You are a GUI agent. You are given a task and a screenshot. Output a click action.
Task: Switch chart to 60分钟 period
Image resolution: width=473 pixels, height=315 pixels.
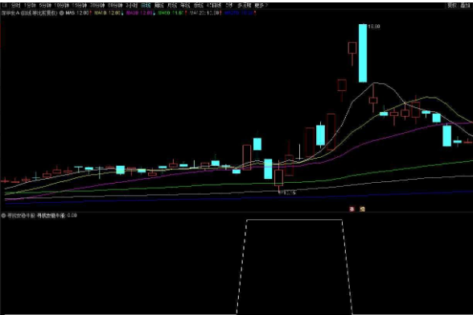coord(115,6)
